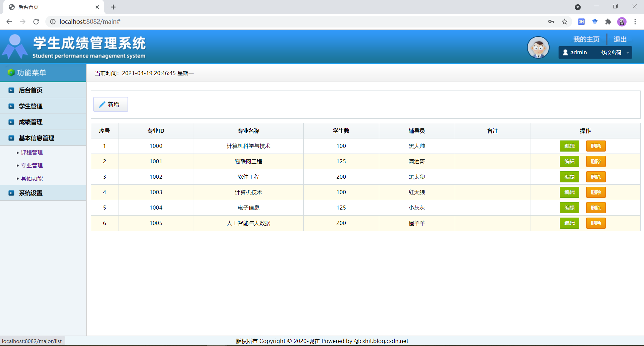This screenshot has height=346, width=644.
Task: Click the 备注 column header
Action: 493,131
